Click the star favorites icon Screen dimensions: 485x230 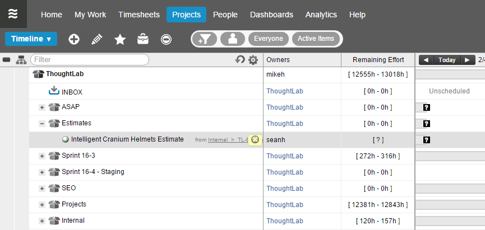120,39
